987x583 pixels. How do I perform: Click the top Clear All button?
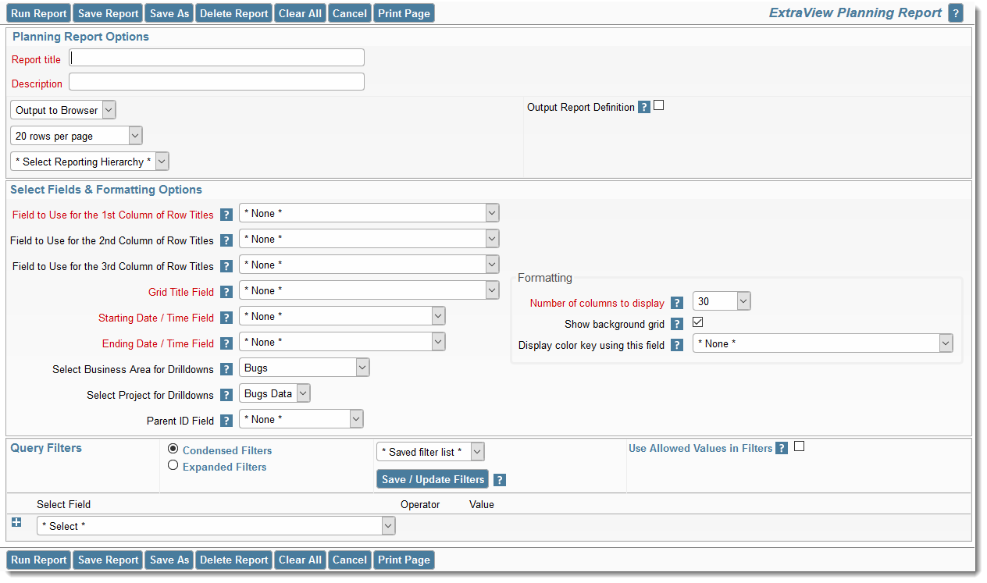pos(300,13)
